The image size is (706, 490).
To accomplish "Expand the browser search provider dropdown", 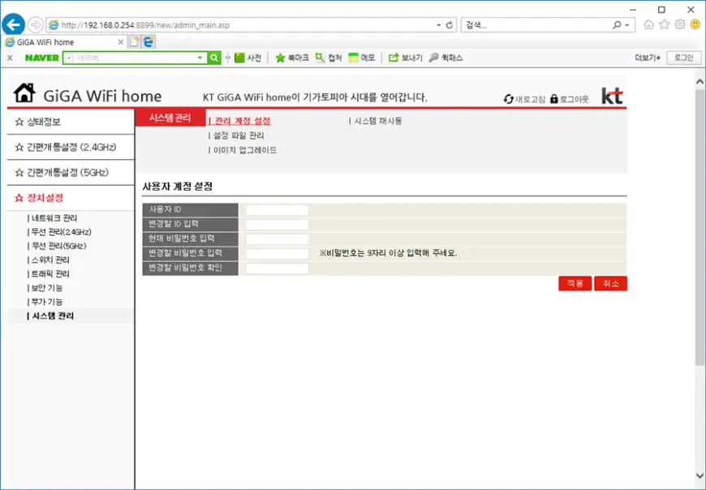I will click(626, 25).
